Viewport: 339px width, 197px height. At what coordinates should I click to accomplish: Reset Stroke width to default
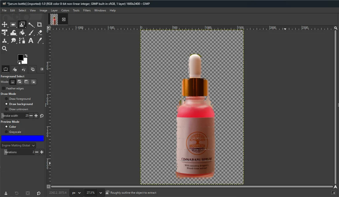(x=42, y=116)
